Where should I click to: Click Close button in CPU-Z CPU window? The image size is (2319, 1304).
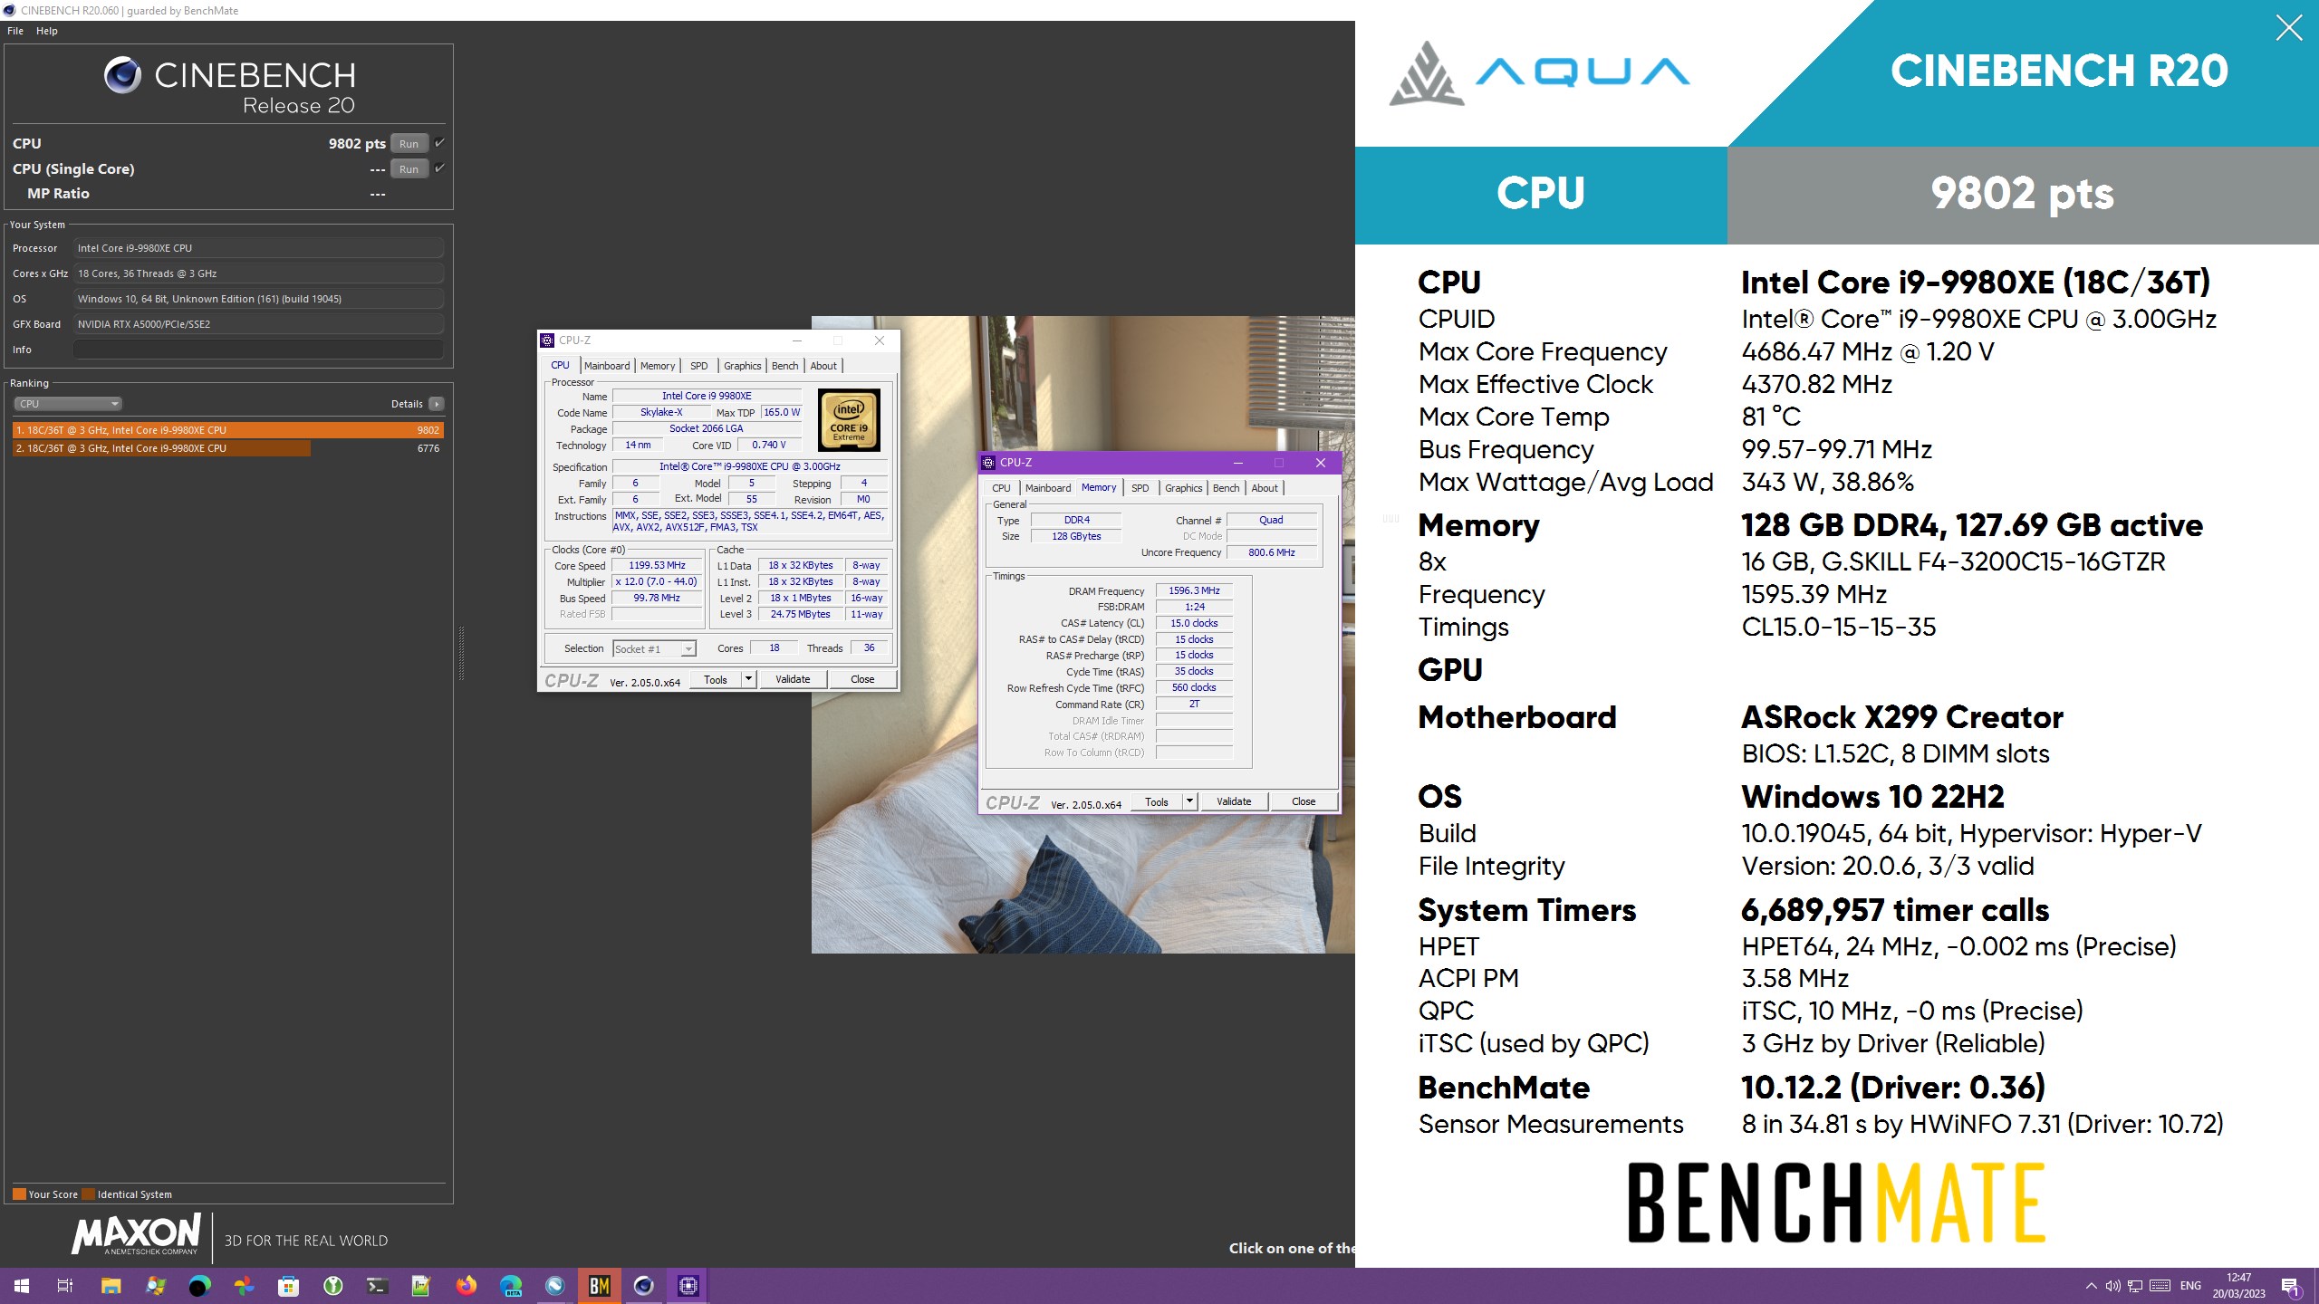tap(862, 679)
